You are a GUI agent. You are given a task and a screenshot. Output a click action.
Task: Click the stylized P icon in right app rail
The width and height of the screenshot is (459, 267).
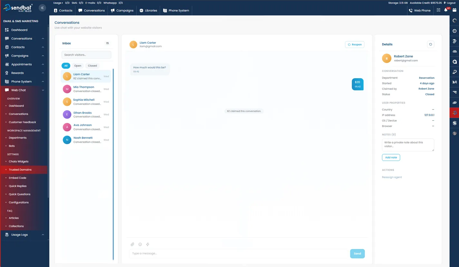pyautogui.click(x=454, y=72)
